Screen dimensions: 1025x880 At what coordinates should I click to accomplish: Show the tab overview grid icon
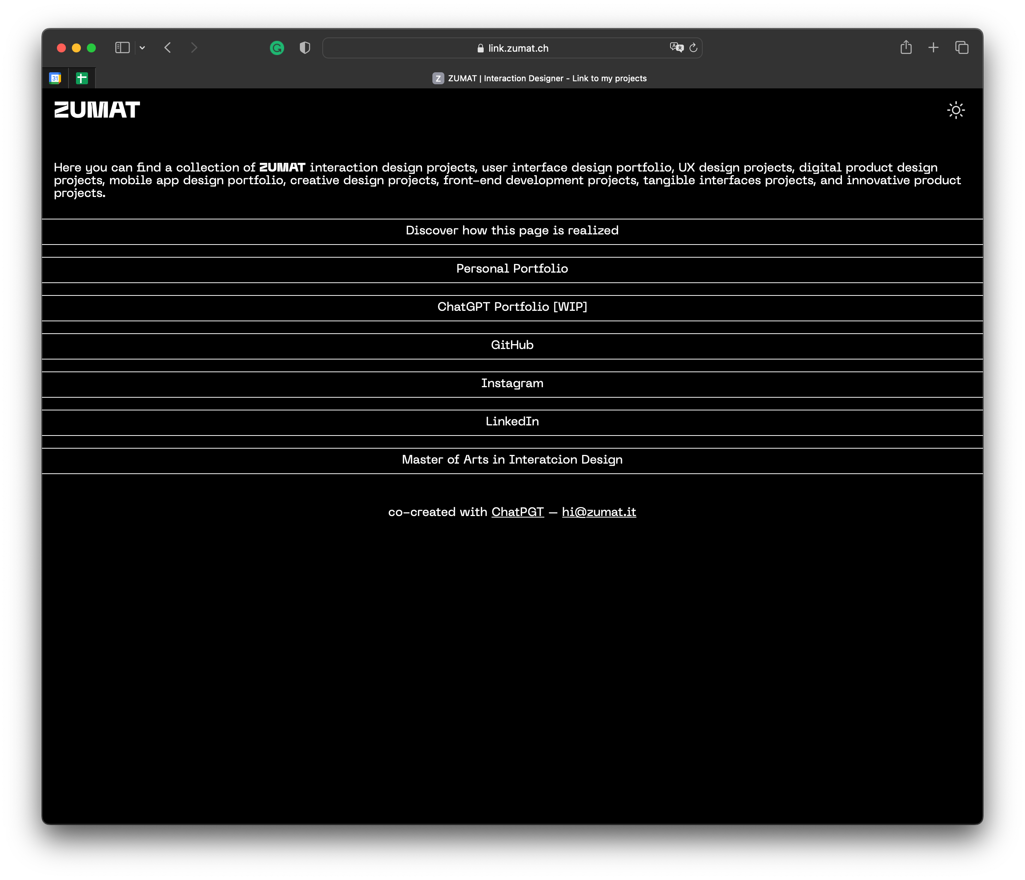(962, 48)
